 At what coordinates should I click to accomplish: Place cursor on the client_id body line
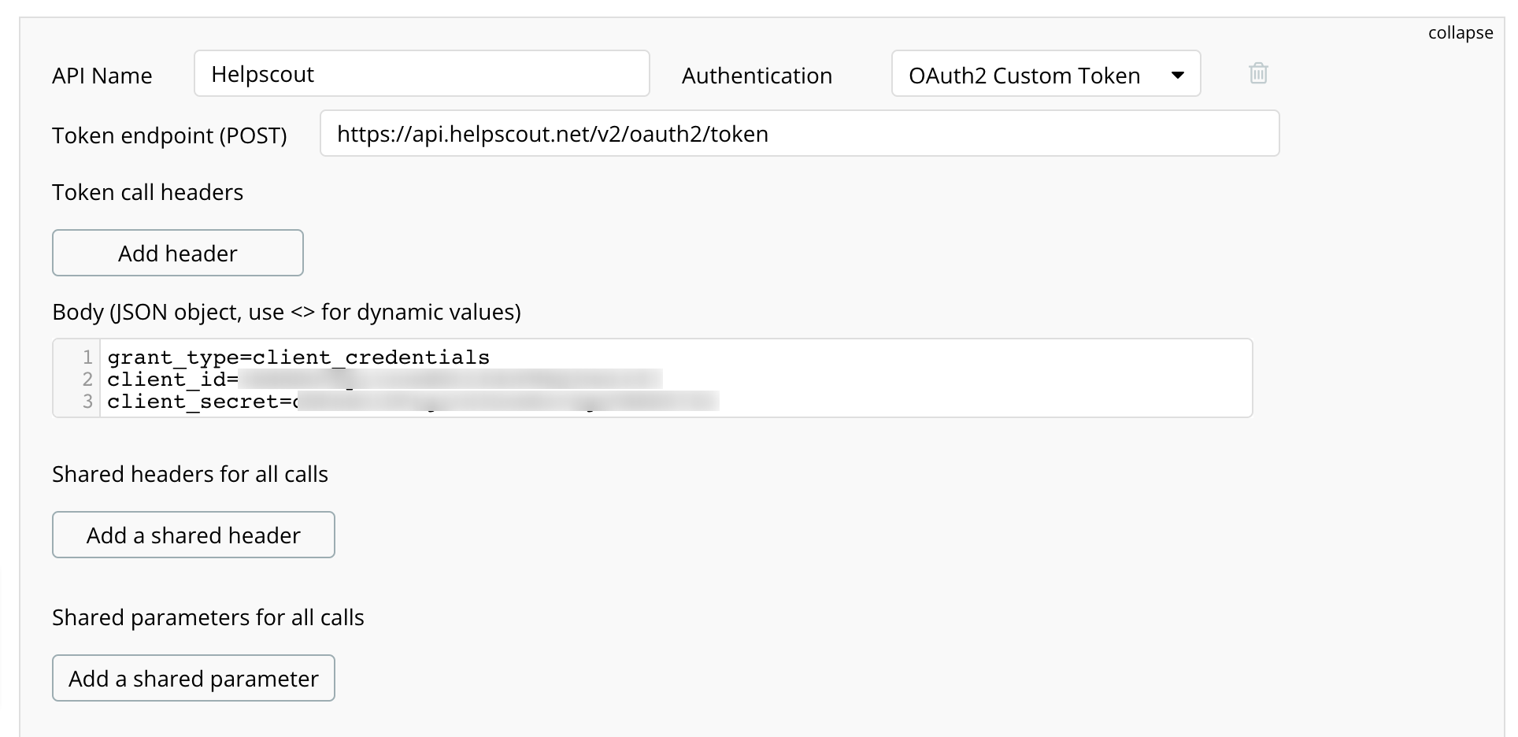click(385, 380)
